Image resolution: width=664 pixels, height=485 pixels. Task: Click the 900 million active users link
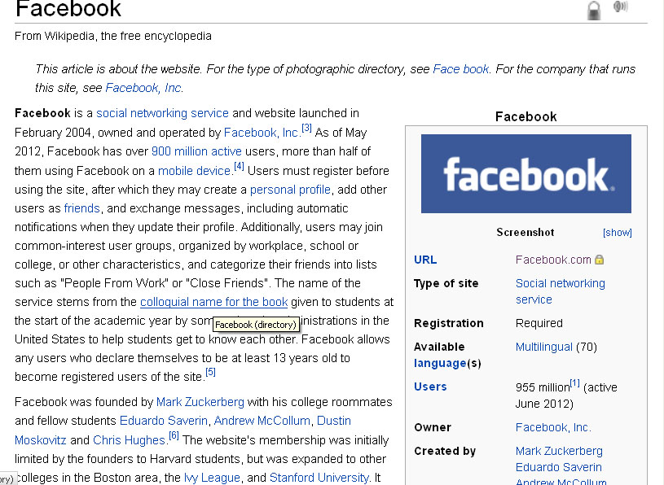(x=196, y=151)
